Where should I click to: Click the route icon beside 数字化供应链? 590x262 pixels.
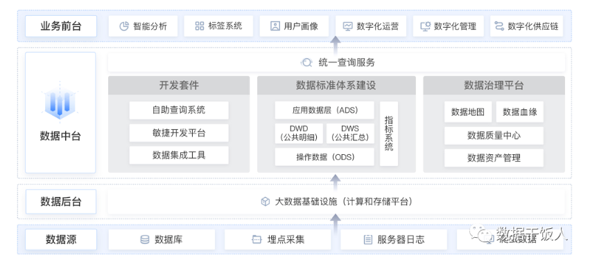tap(499, 26)
